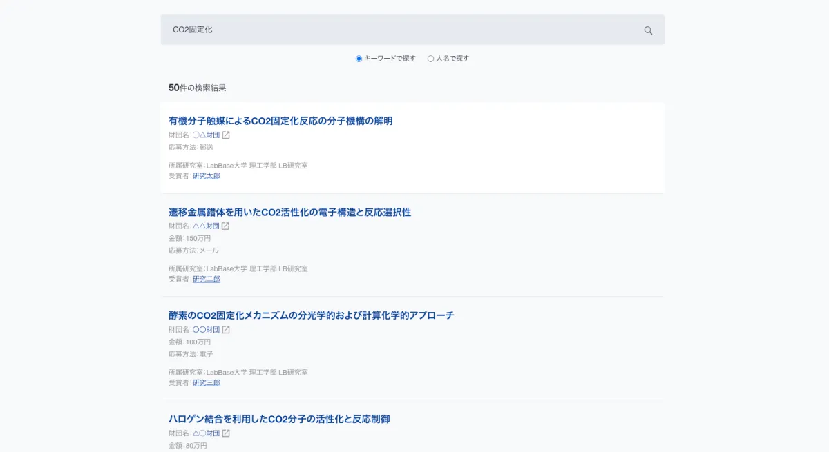Open external link icon beside △△財団
This screenshot has height=452, width=829.
point(225,226)
